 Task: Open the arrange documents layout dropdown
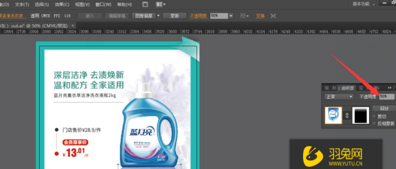click(x=161, y=4)
